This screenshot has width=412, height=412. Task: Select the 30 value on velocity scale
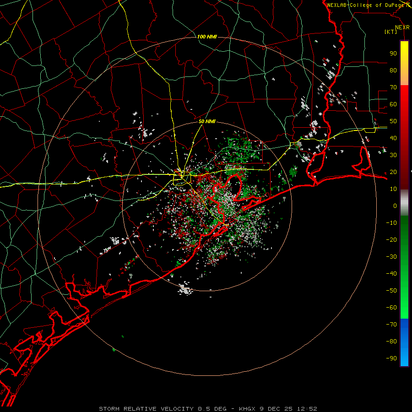click(x=393, y=155)
